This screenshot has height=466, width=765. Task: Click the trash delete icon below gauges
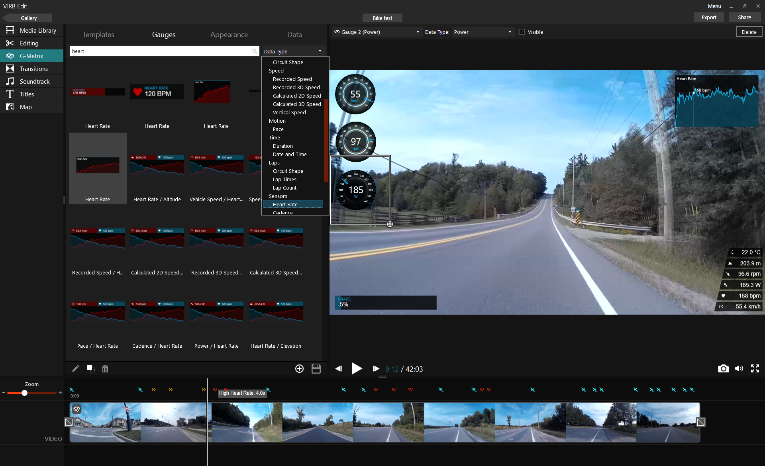[105, 369]
